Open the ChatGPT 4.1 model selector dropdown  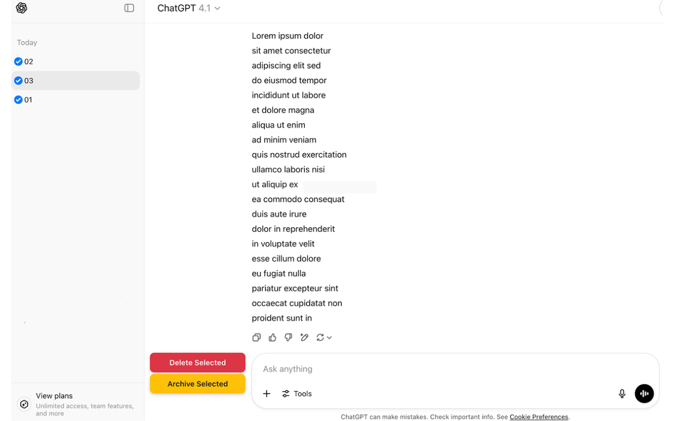pos(189,8)
